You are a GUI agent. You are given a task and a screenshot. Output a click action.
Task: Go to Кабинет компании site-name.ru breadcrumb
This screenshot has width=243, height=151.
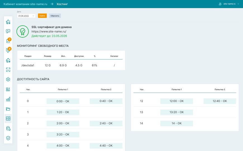25,4
